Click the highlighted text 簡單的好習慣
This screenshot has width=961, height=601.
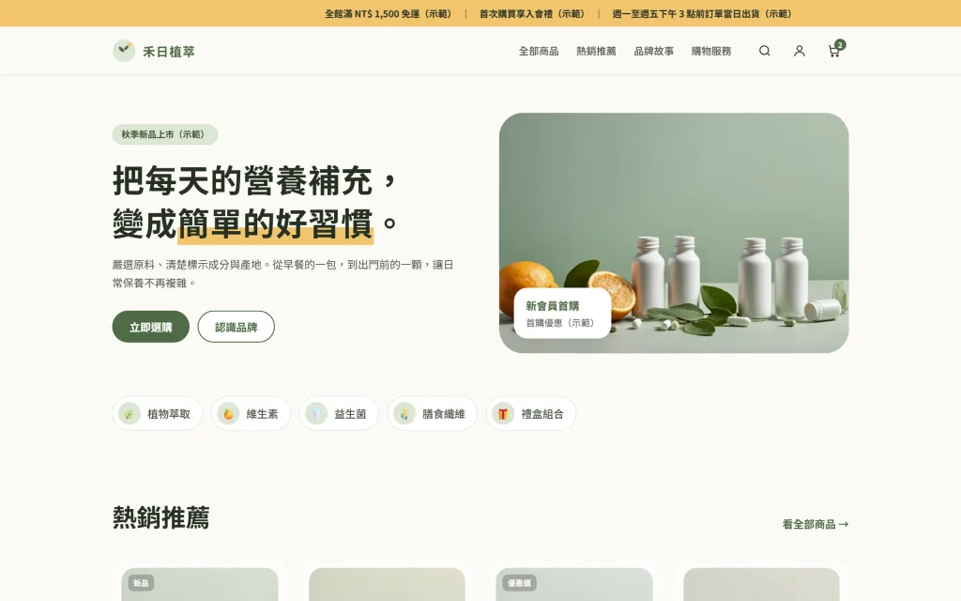point(276,223)
